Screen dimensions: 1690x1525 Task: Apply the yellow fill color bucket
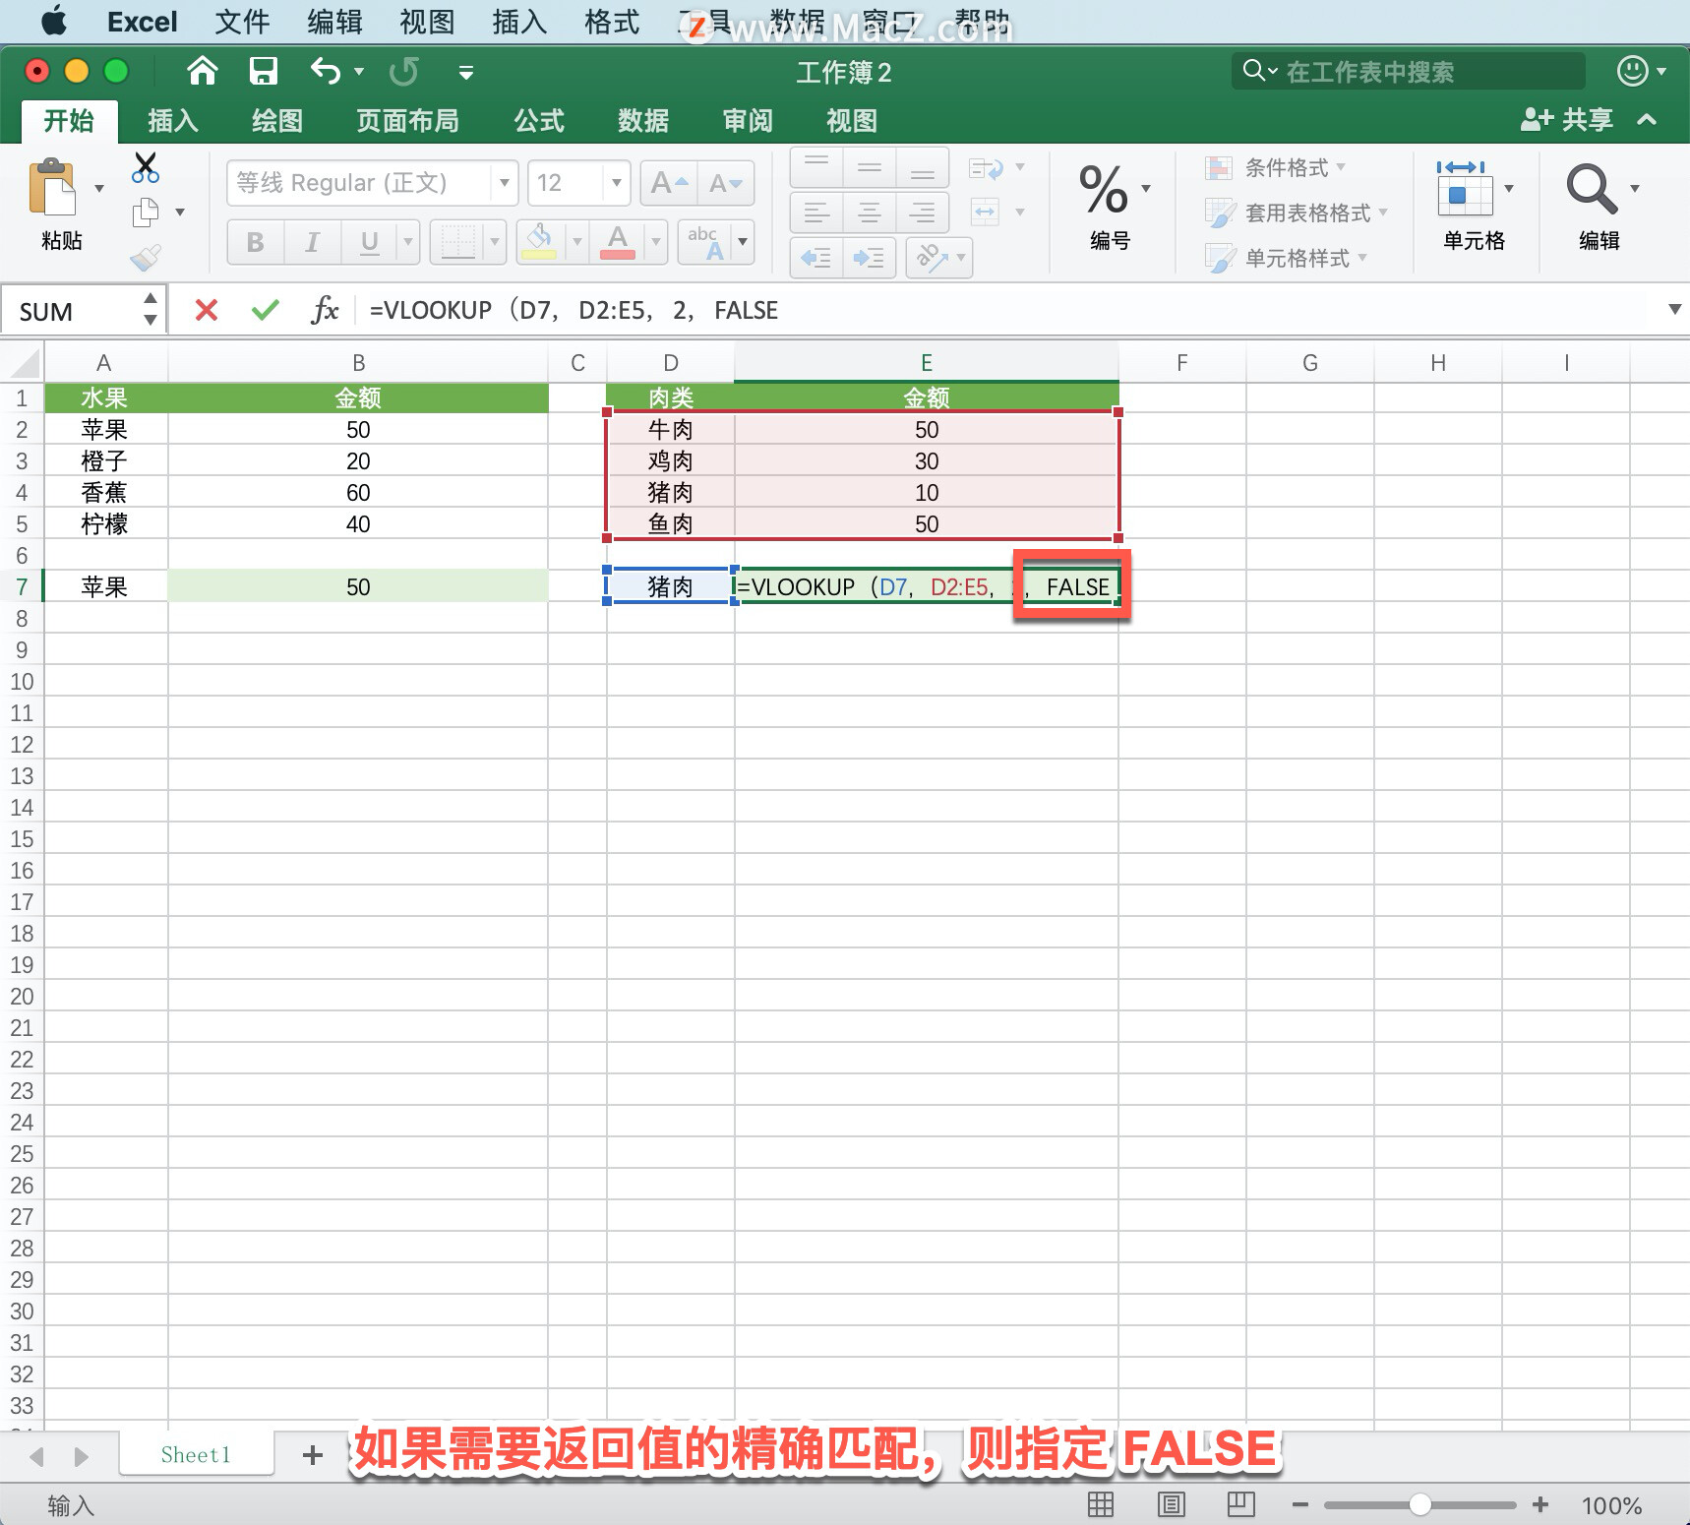pyautogui.click(x=539, y=242)
